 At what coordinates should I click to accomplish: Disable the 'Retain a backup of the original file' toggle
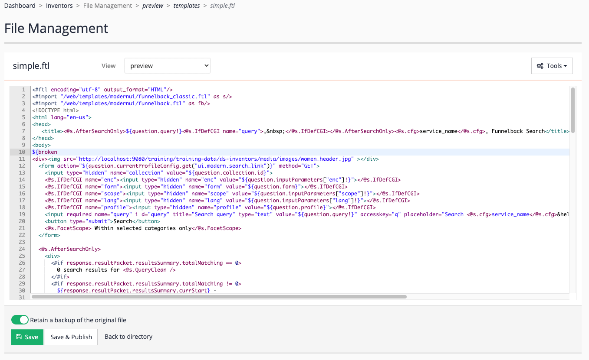tap(20, 319)
